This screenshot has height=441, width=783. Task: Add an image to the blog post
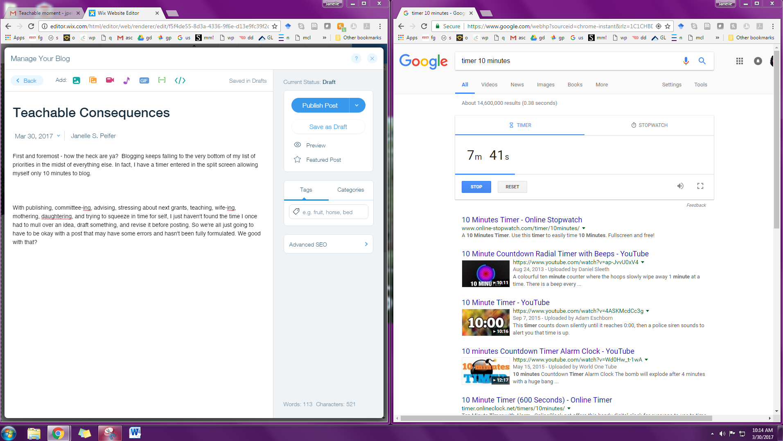tap(77, 80)
